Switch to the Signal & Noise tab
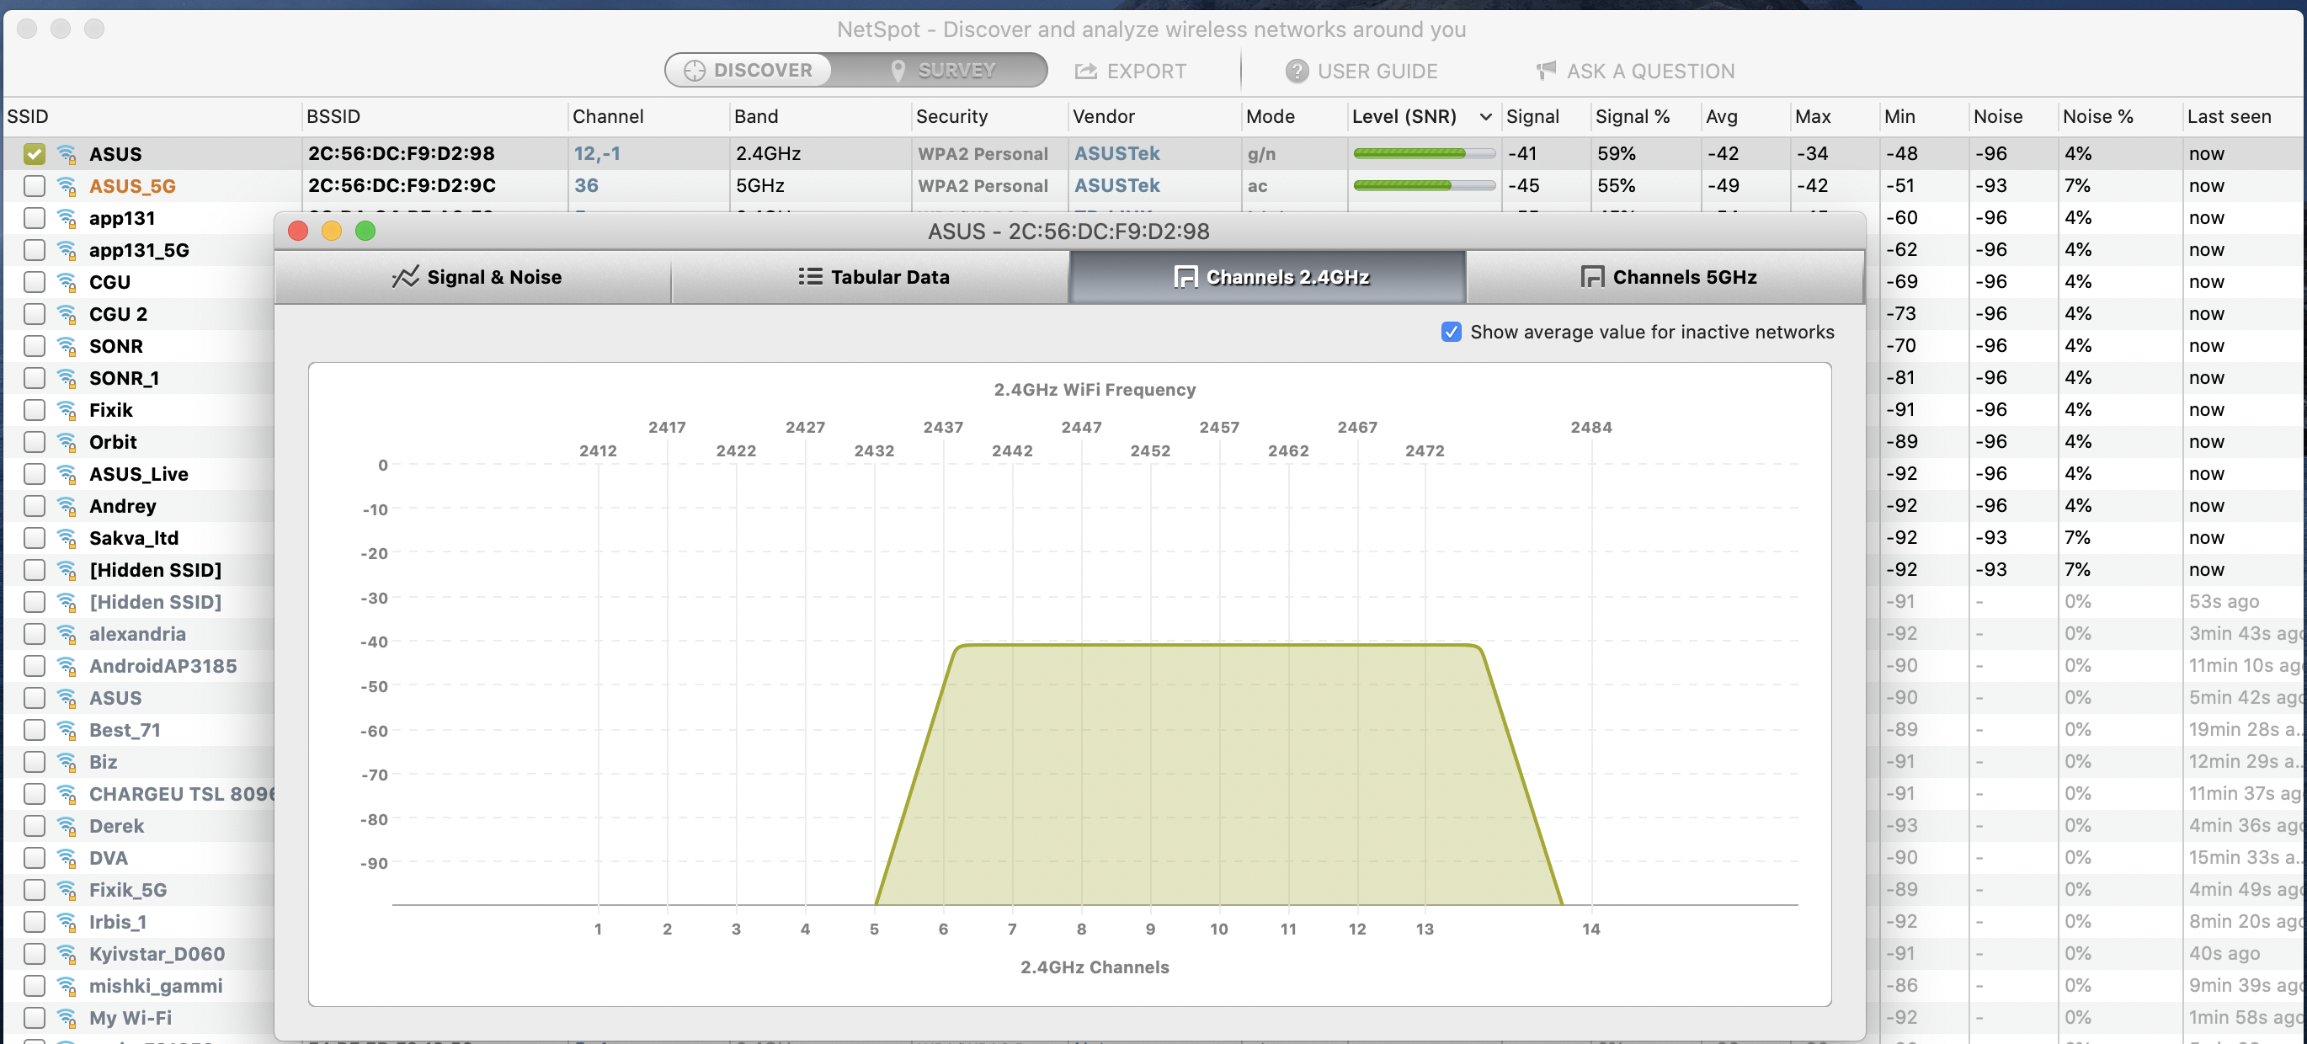 [474, 277]
